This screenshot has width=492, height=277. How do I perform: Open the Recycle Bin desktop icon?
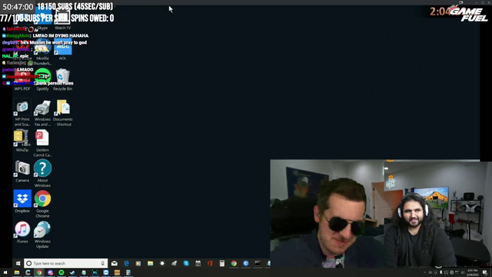(62, 80)
